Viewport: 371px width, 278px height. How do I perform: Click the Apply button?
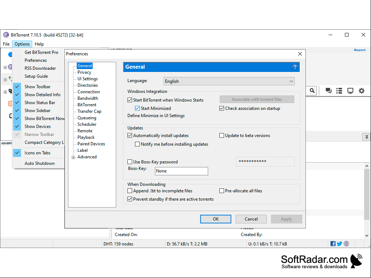pos(287,219)
